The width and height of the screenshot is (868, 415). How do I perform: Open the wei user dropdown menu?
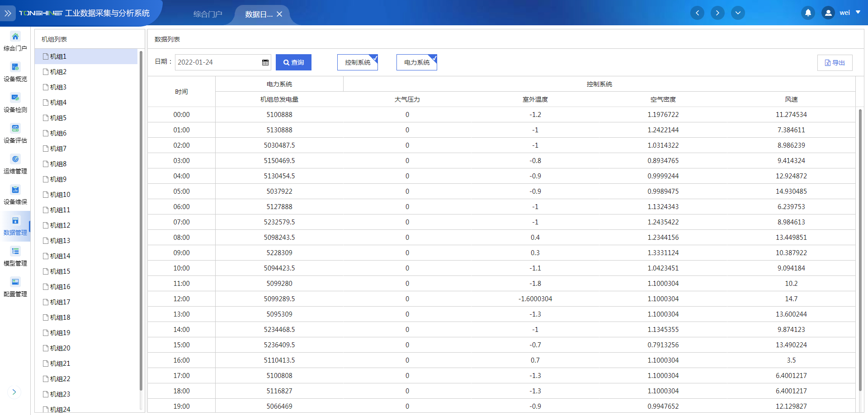tap(858, 13)
